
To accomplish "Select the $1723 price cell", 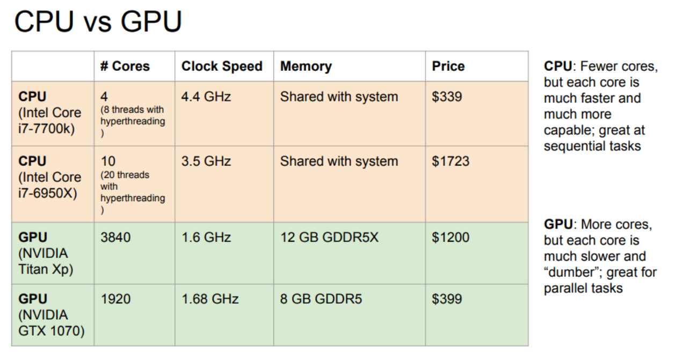I will pyautogui.click(x=477, y=184).
